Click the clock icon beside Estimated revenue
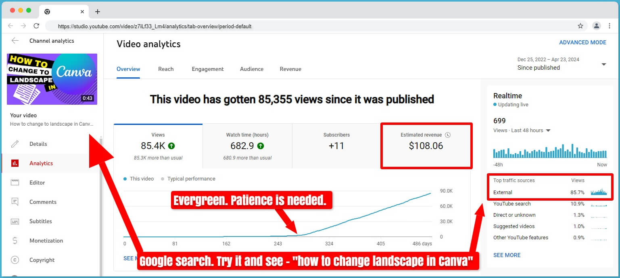Viewport: 620px width, 278px height. click(x=447, y=135)
